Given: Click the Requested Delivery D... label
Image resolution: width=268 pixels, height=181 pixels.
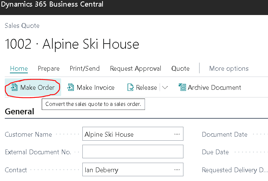Looking at the screenshot, I should click(235, 170).
